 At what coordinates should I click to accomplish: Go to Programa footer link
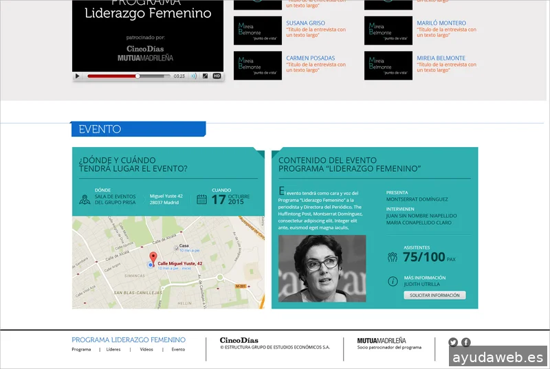(x=81, y=349)
